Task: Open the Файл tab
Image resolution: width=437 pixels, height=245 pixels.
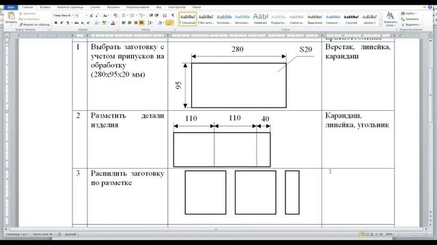Action: (x=11, y=7)
